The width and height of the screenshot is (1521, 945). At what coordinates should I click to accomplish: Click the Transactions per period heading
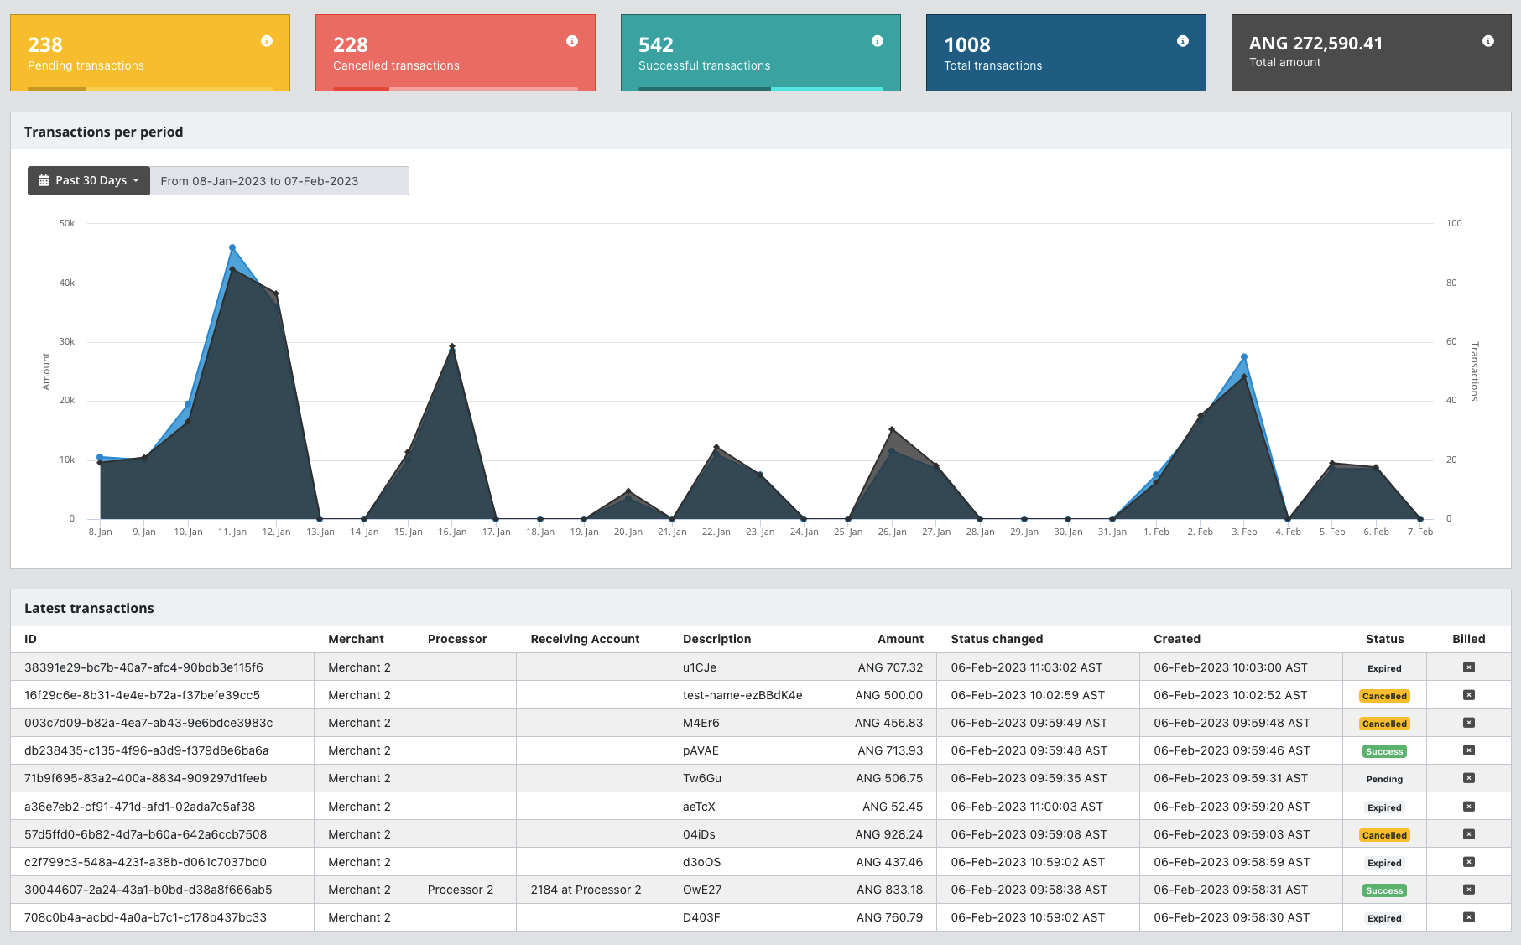104,132
